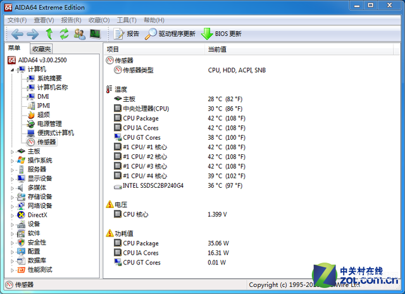
Task: Open the 工具(T) menu
Action: pos(127,20)
